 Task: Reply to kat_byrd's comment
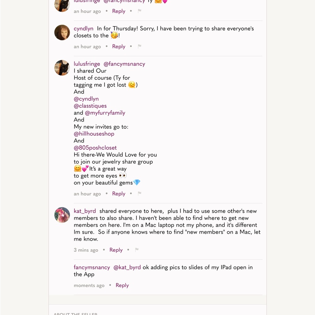[116, 250]
